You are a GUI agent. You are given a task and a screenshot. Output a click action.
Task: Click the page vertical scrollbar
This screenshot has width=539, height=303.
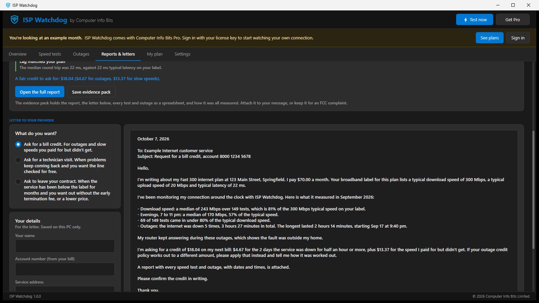pyautogui.click(x=533, y=190)
